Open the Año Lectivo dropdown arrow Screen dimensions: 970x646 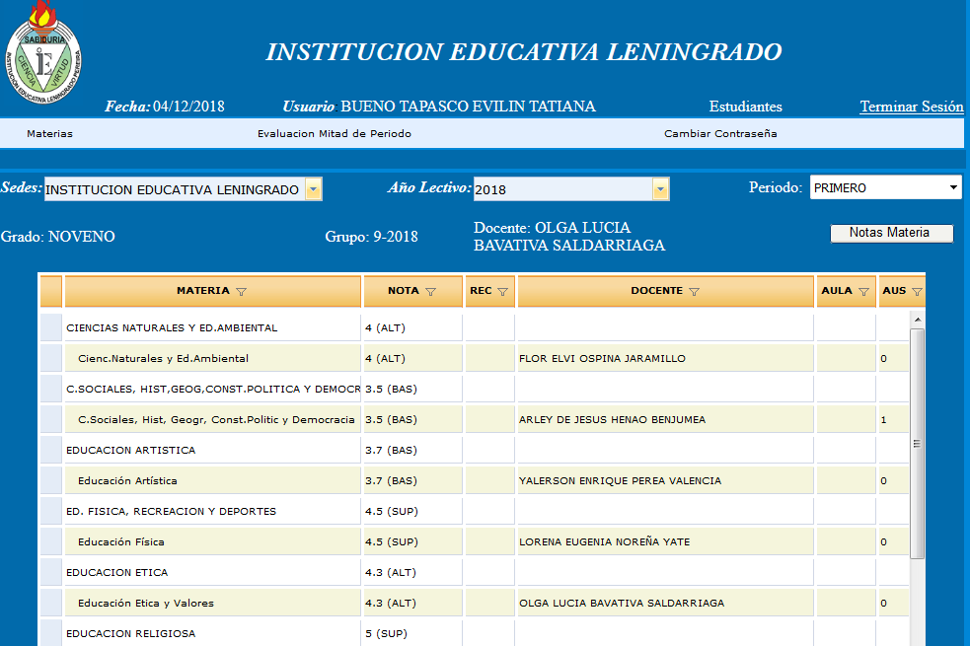pos(660,189)
